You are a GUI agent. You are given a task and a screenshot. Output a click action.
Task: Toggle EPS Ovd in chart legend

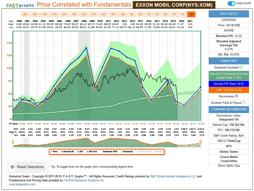(92, 151)
